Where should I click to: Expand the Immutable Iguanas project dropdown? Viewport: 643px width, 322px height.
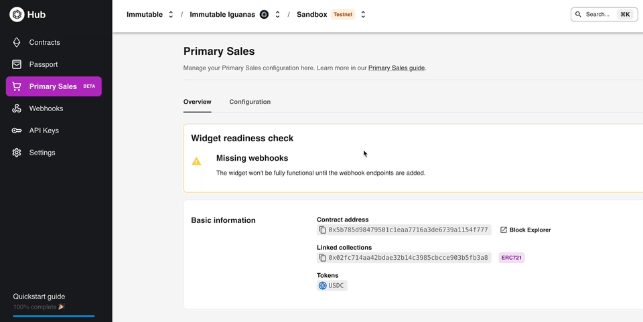tap(277, 15)
